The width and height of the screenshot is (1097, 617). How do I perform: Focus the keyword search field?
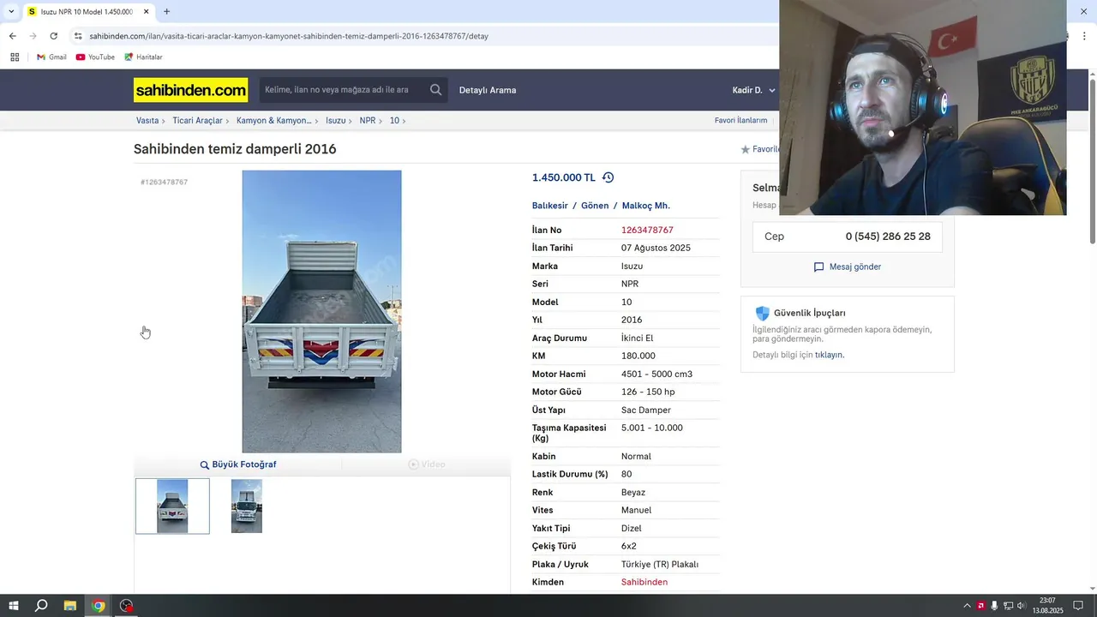pyautogui.click(x=343, y=90)
